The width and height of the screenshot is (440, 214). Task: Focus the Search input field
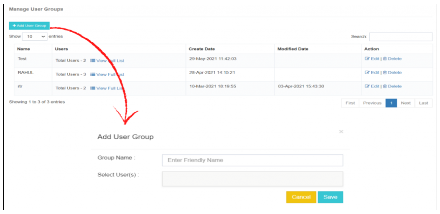click(401, 37)
